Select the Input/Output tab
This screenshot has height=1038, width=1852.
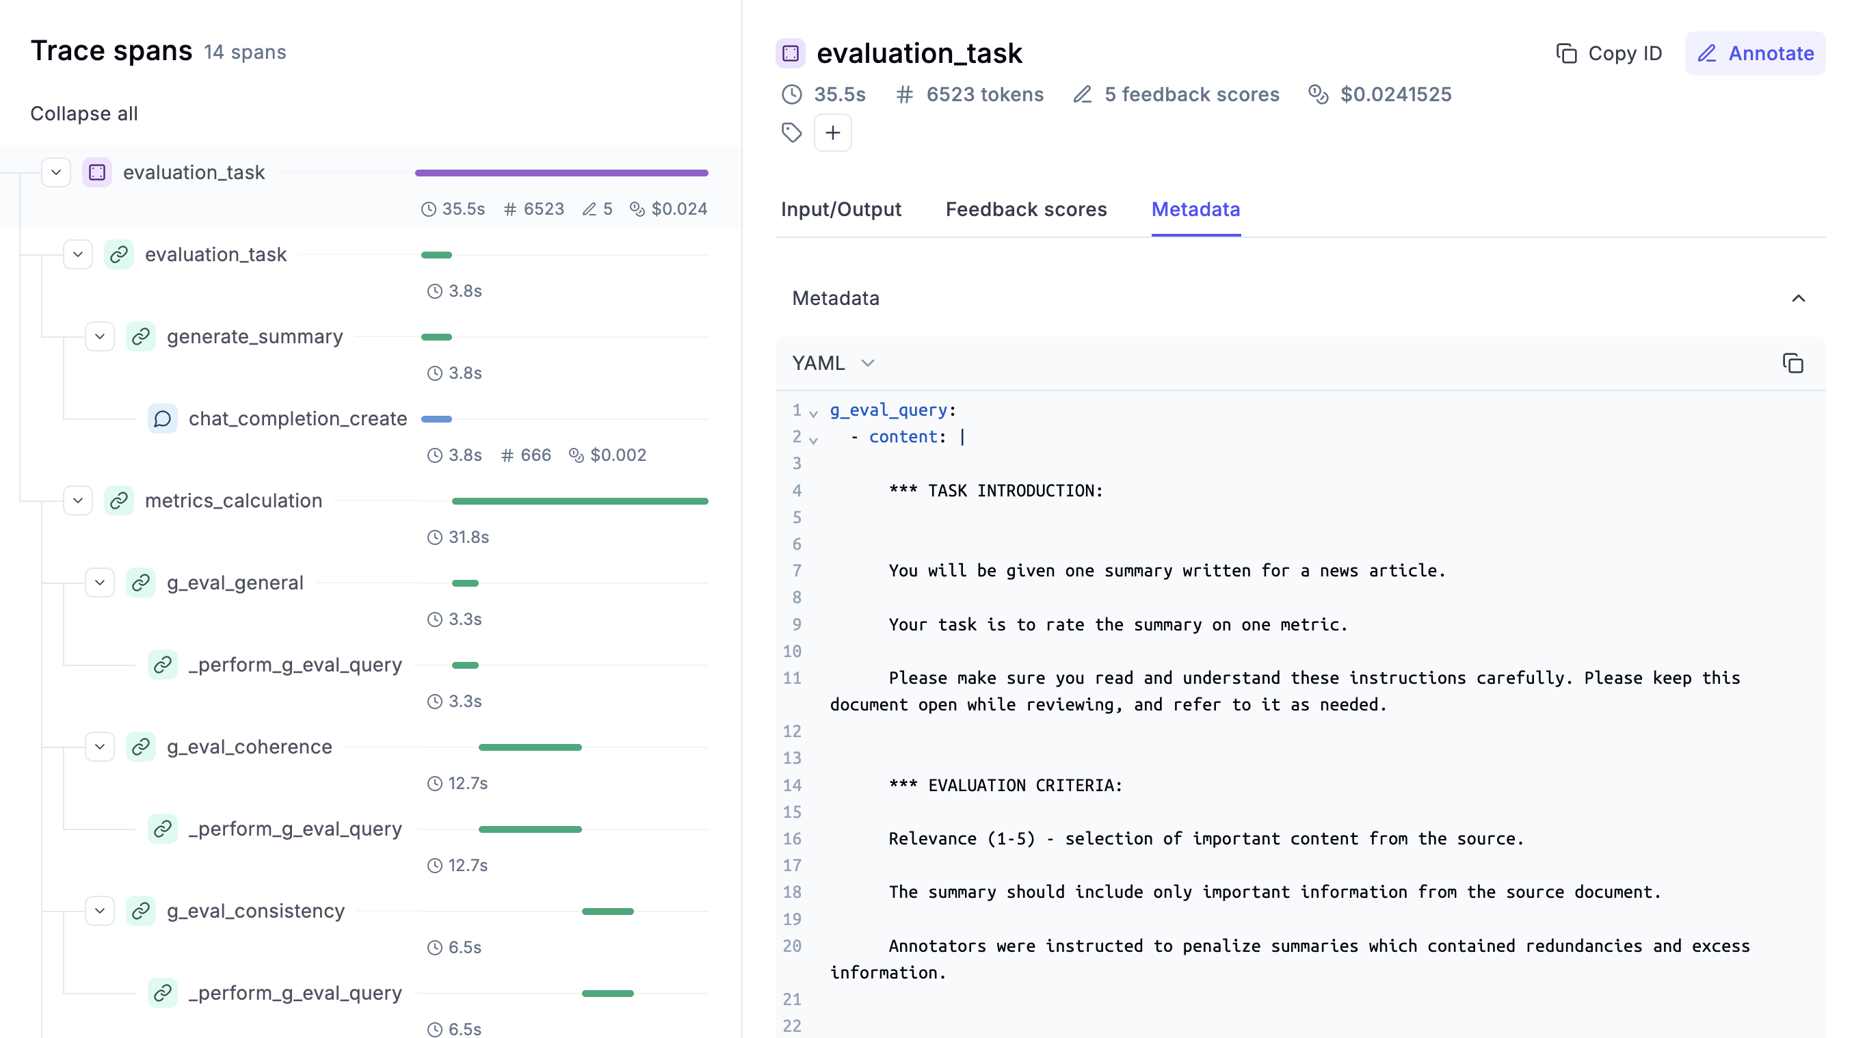pos(842,209)
